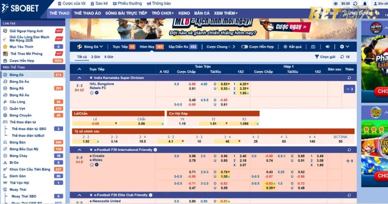Expand TRÒ CHƠI dropdown menu
This screenshot has width=388, height=204.
tap(163, 13)
